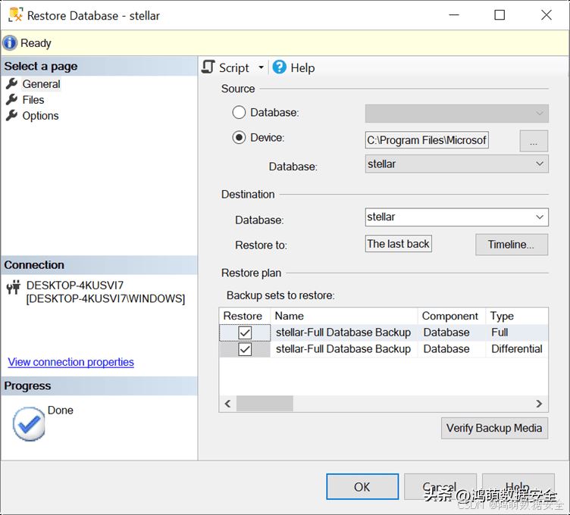Click DESKTOP-4KUSVI7 server name text
The width and height of the screenshot is (570, 515).
(x=75, y=285)
